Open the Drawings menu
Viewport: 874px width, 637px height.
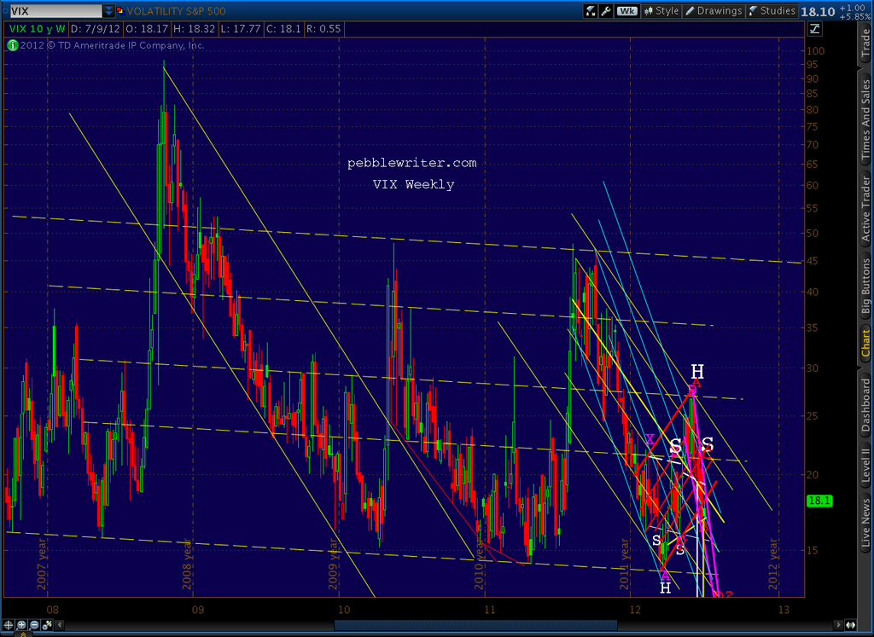[x=714, y=10]
